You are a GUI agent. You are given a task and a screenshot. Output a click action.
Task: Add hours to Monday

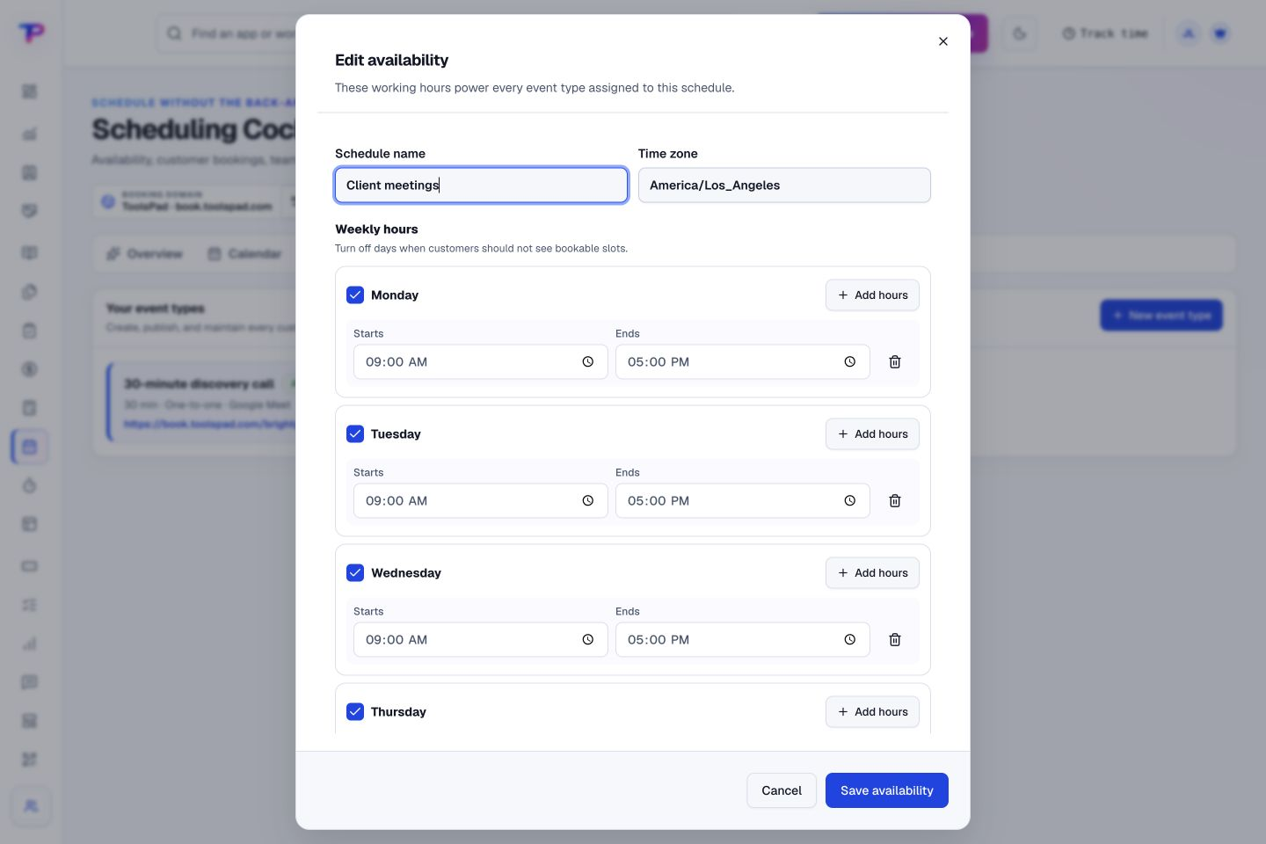[872, 295]
